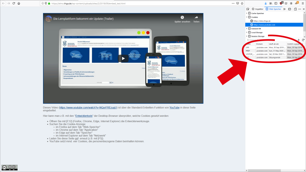Collapse the Cookies tree node
306x172 pixels.
click(x=247, y=17)
